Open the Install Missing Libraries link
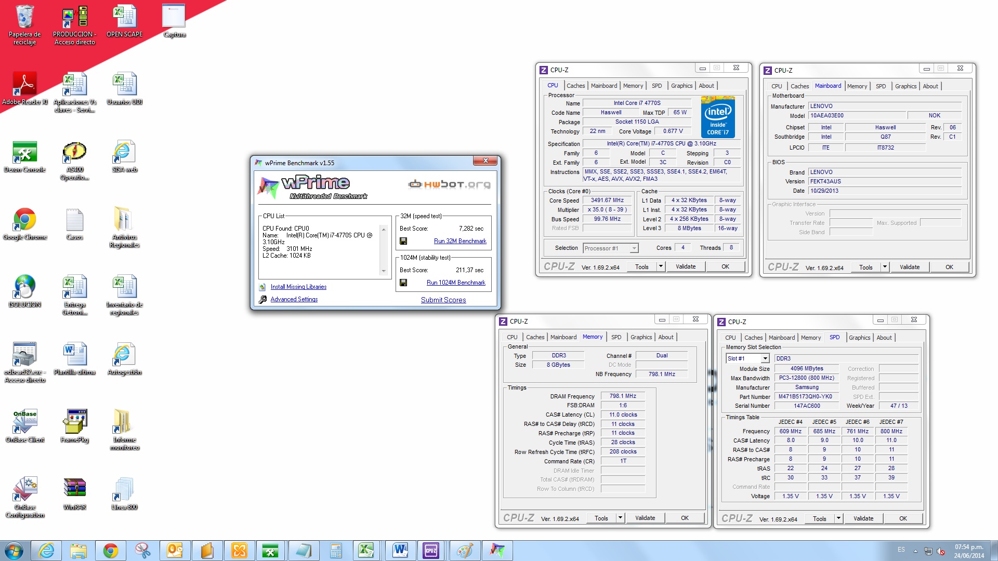The width and height of the screenshot is (998, 561). 298,287
